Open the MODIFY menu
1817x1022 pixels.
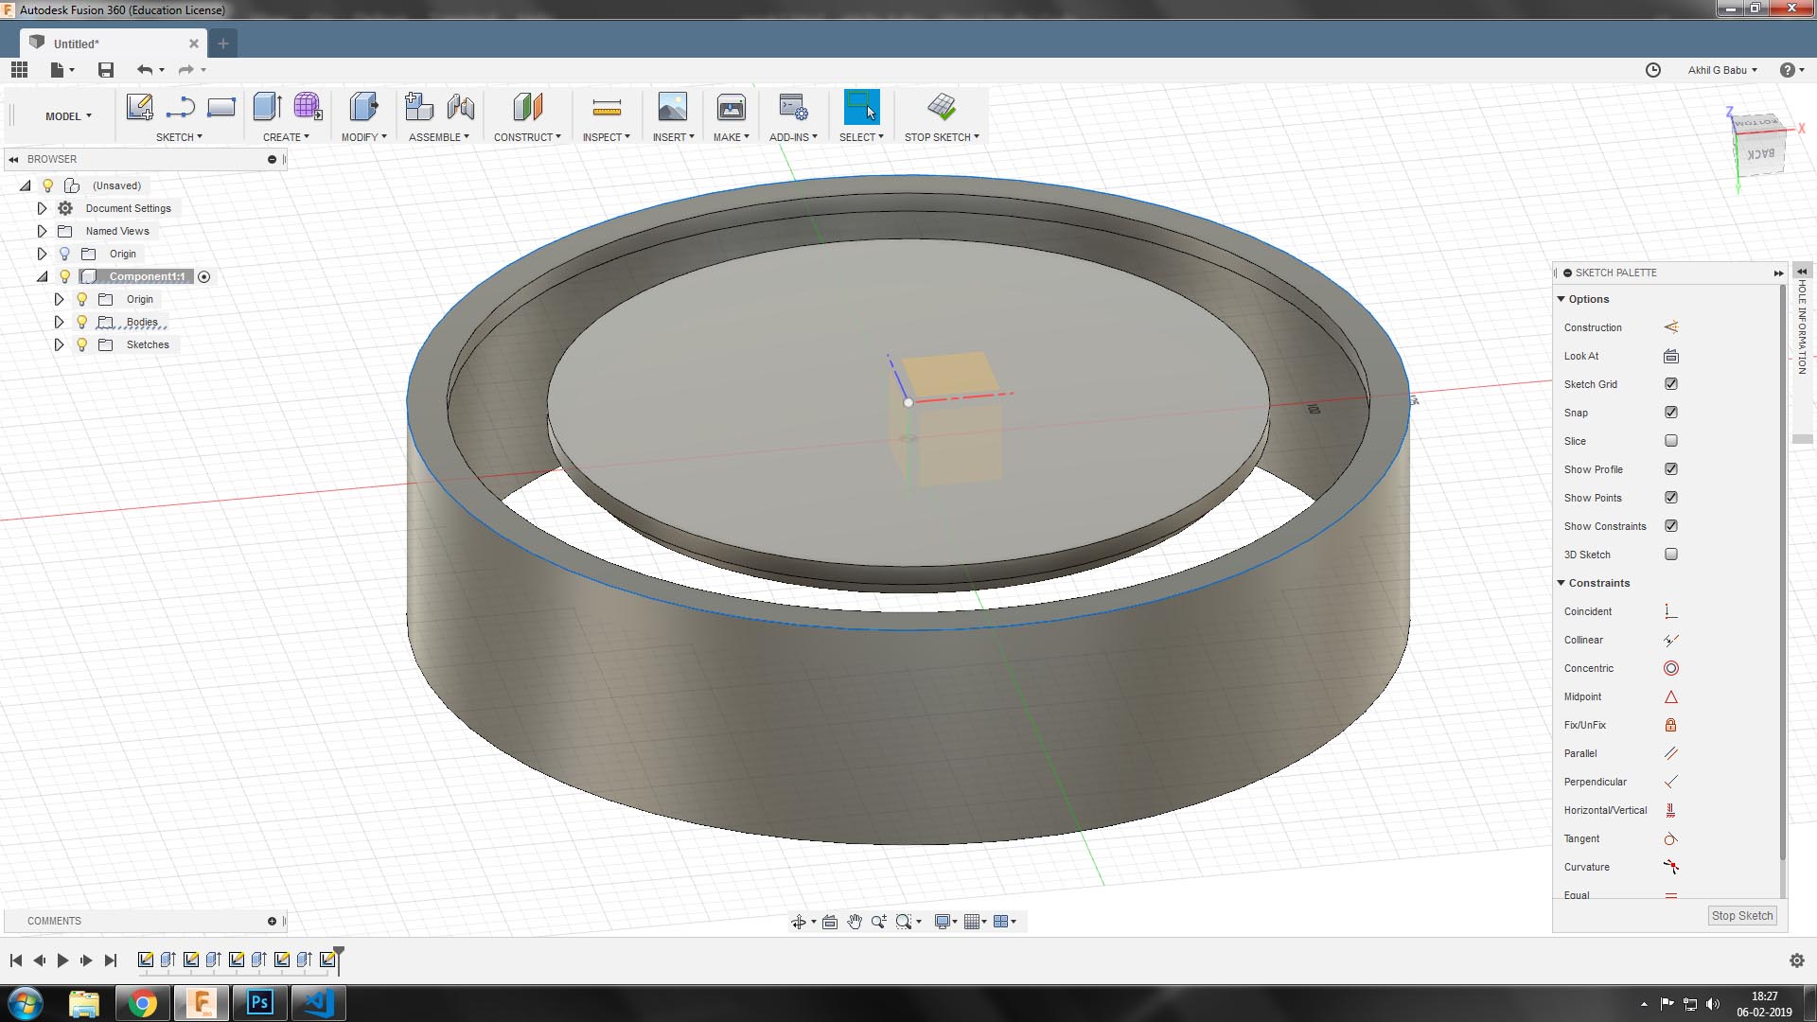(x=363, y=137)
